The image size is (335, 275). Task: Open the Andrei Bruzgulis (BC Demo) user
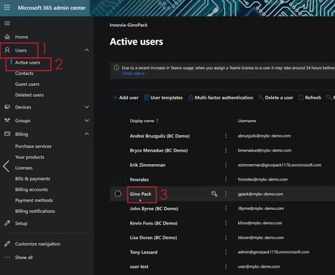pyautogui.click(x=159, y=136)
